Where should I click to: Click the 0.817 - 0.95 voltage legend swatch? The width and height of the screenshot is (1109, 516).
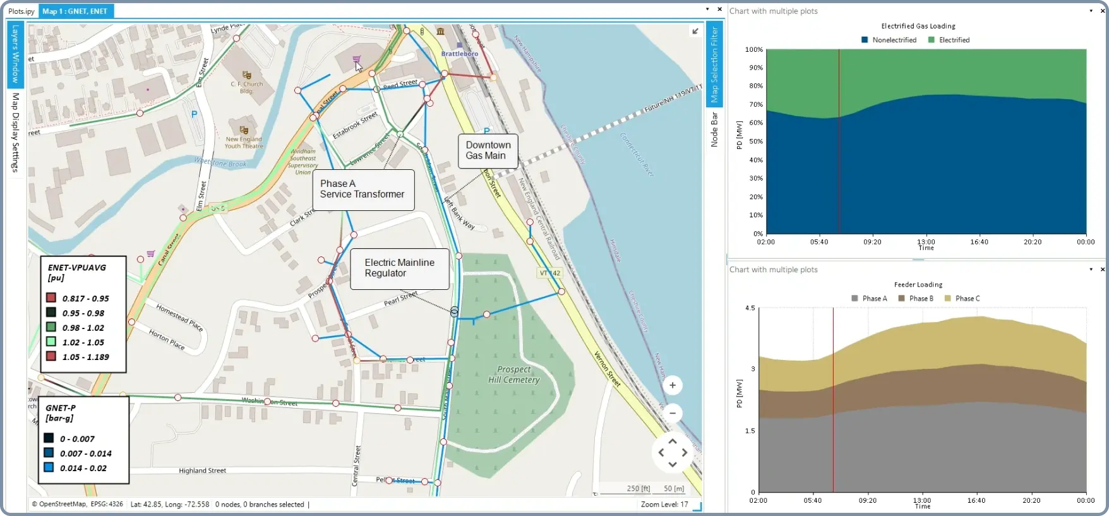[x=51, y=298]
